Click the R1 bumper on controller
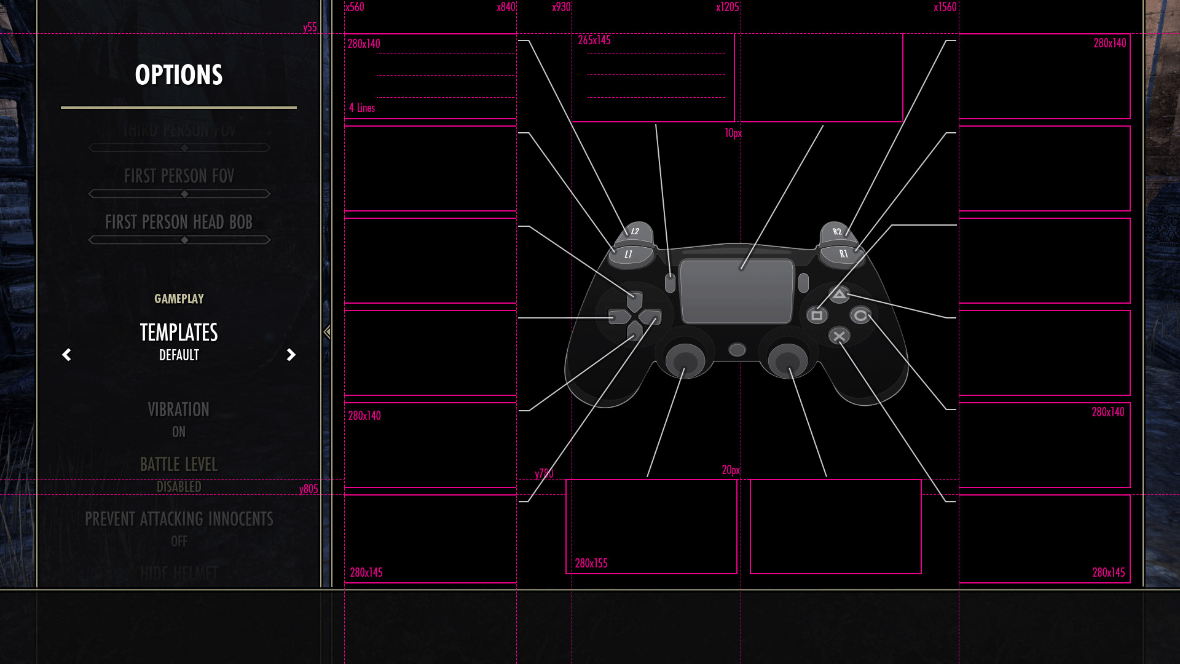Screen dimensions: 1180x664 tap(843, 254)
